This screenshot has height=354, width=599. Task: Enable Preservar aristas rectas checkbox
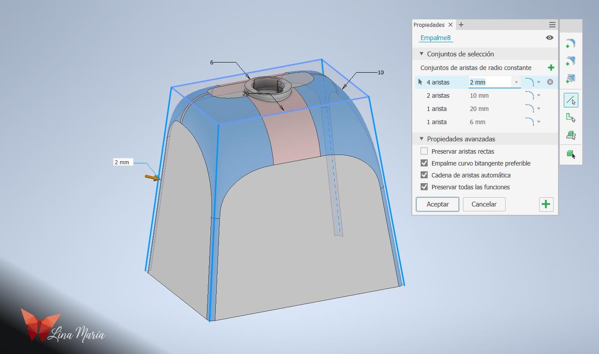[x=424, y=151]
